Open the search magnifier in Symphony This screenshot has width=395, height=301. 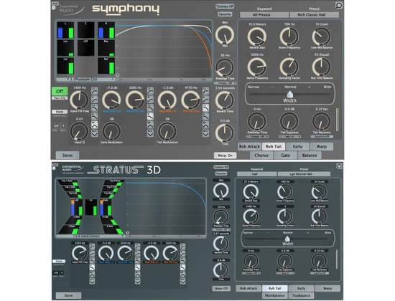click(339, 5)
